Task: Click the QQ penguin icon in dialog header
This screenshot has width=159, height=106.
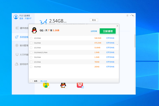Action: pos(34,30)
